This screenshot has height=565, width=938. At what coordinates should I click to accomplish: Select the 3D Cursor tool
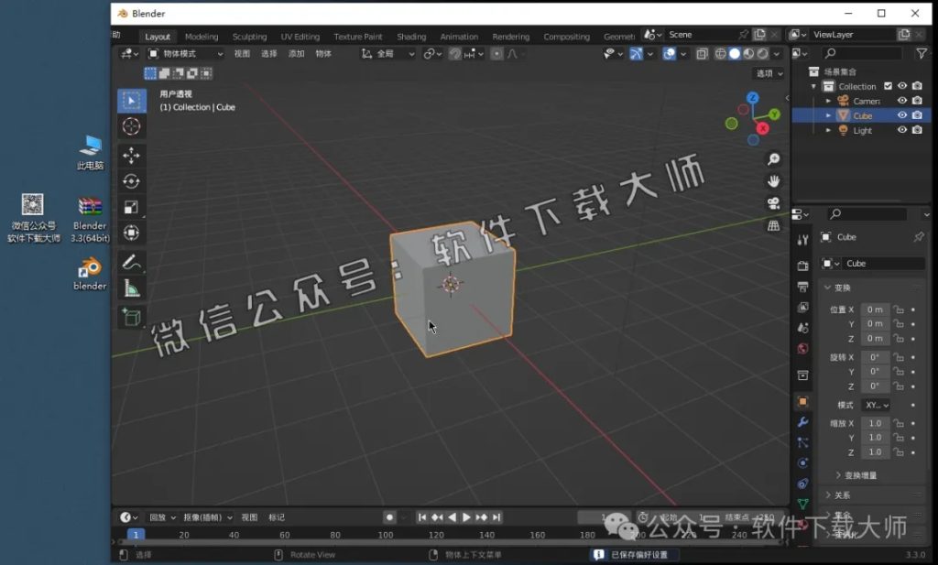pyautogui.click(x=132, y=125)
